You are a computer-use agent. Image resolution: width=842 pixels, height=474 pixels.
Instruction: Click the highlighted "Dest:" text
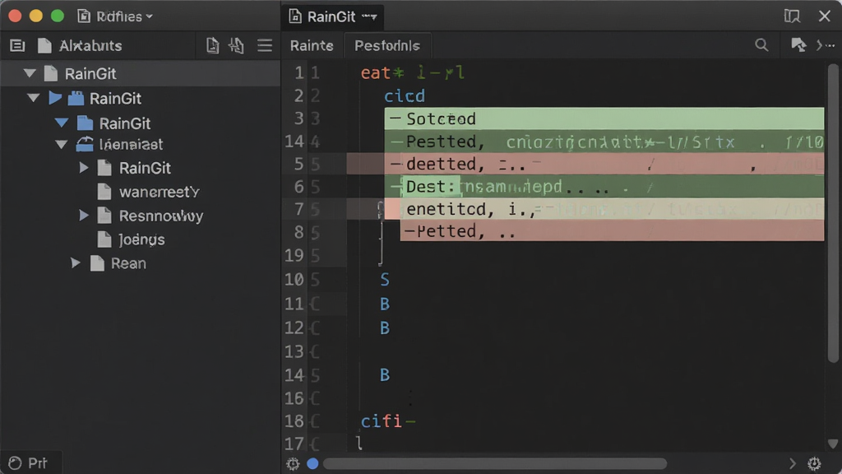click(430, 187)
